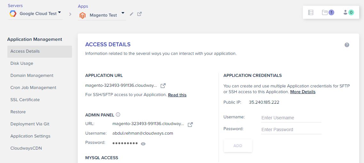
Task: Open team members icon with badge 0
Action: (348, 12)
